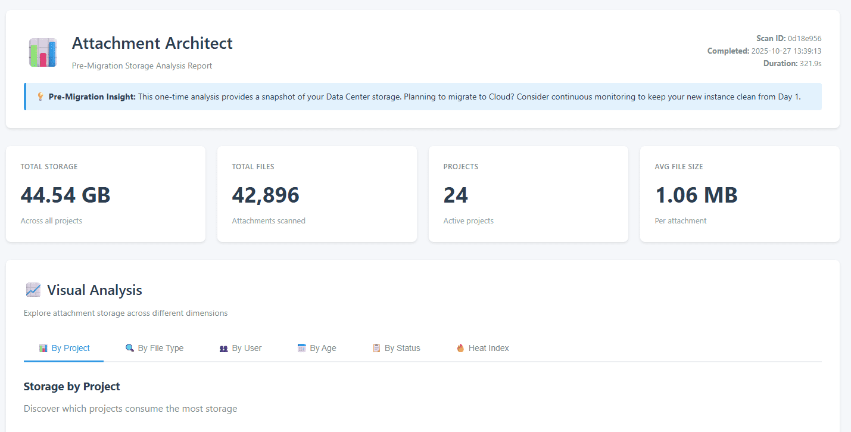Click the Pre-Migration Storage Analysis Report subtitle
This screenshot has width=851, height=432.
[x=142, y=66]
